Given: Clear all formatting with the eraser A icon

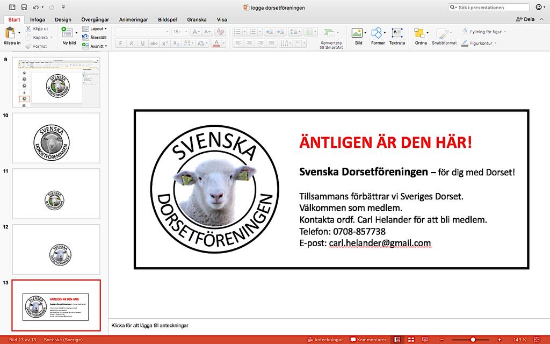Looking at the screenshot, I should tap(220, 32).
